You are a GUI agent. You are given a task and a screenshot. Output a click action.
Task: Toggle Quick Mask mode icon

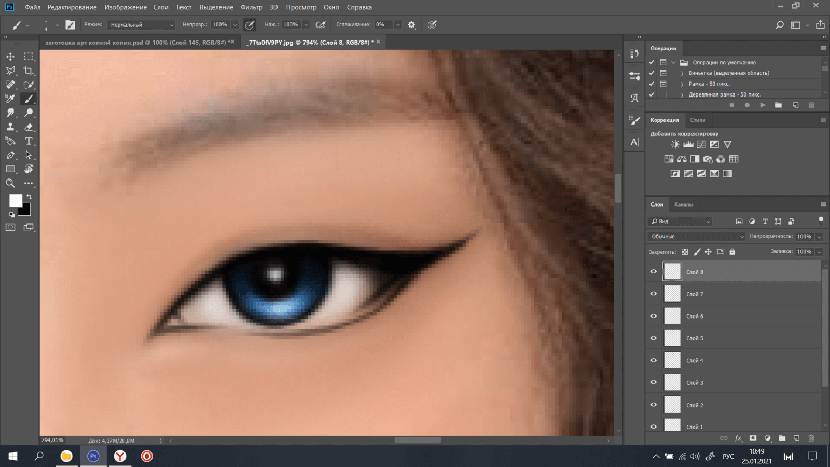[x=10, y=227]
